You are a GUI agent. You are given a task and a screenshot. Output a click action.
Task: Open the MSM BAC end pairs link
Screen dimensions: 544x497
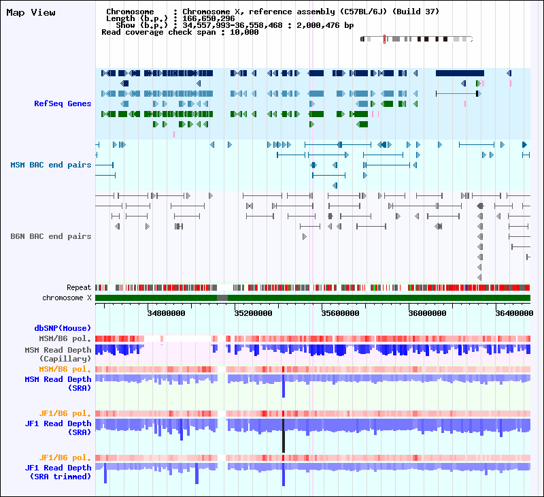(50, 165)
